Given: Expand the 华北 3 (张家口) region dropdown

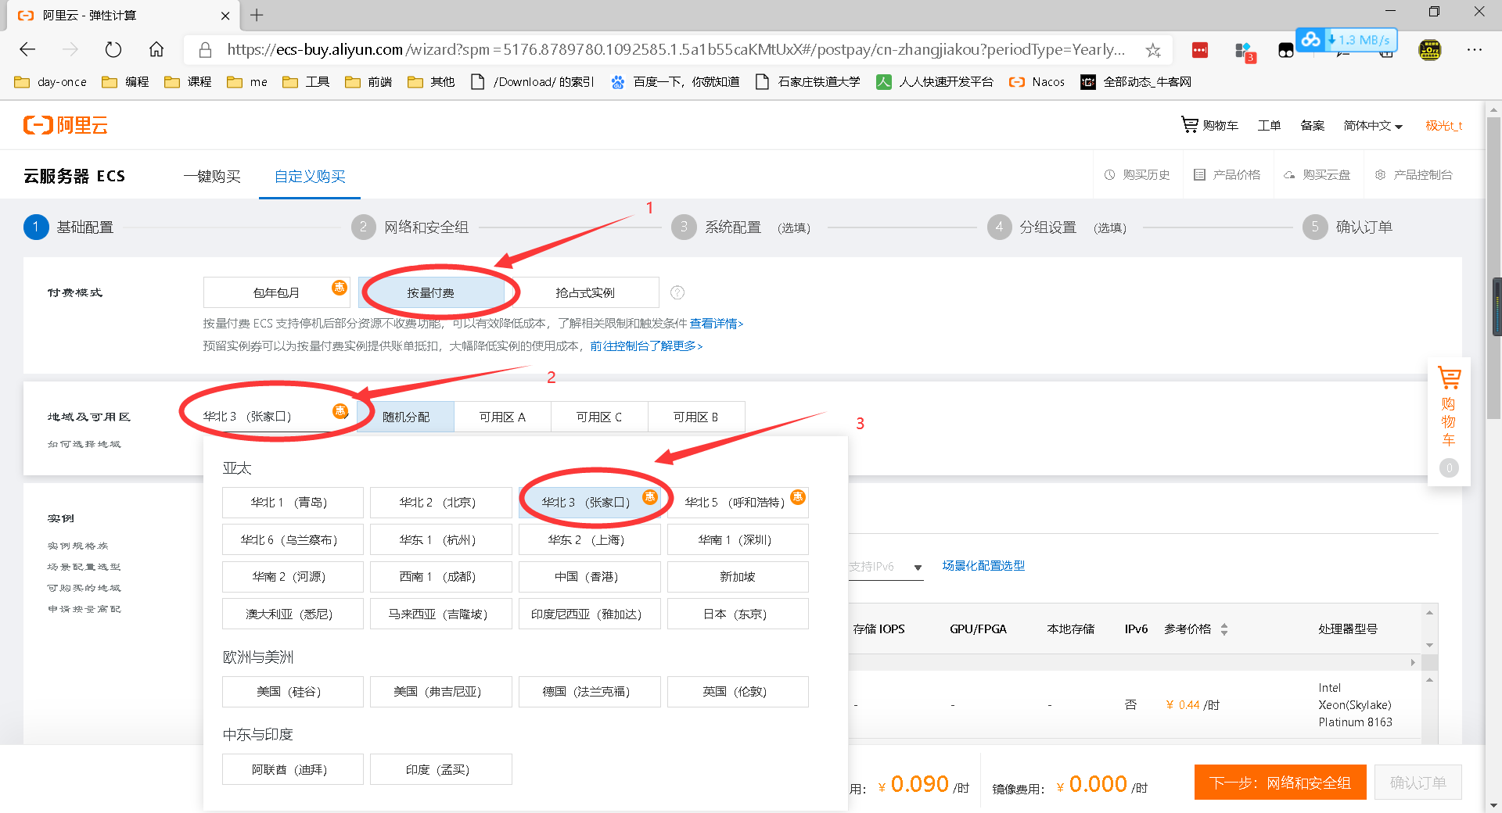Looking at the screenshot, I should point(276,417).
